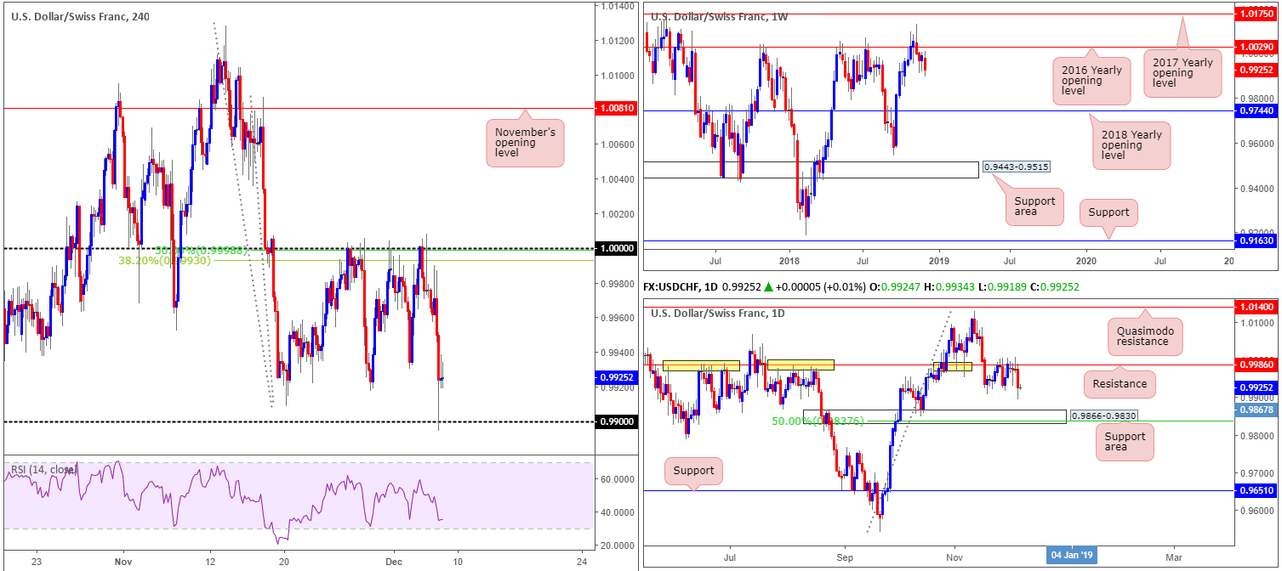The width and height of the screenshot is (1282, 571).
Task: Click the red 1.01750 price label
Action: (x=1256, y=14)
